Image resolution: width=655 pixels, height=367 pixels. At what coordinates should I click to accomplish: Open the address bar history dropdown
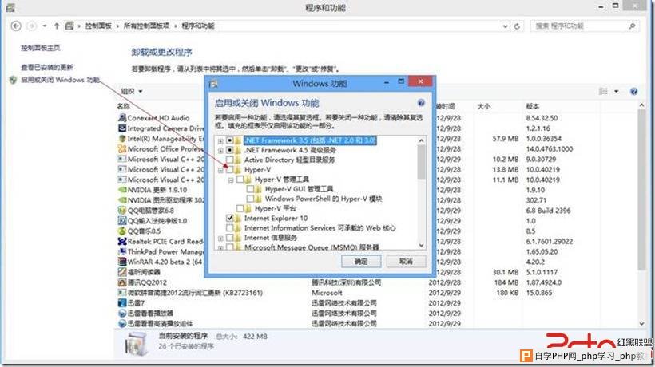505,26
